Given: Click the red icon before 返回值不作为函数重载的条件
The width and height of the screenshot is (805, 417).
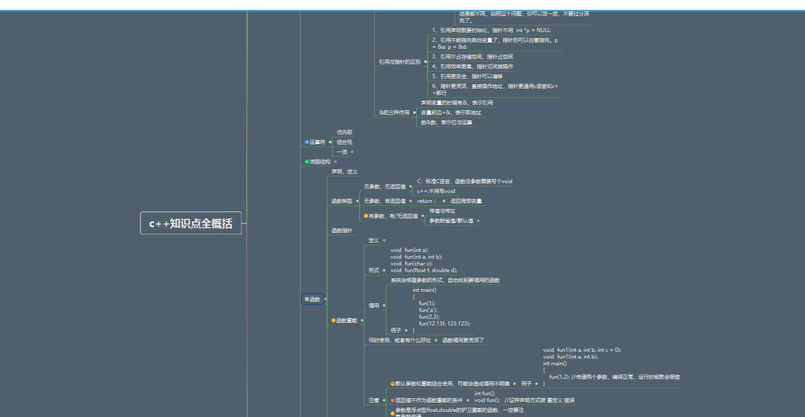Looking at the screenshot, I should point(393,400).
